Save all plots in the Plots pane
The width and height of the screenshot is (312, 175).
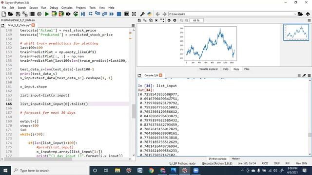[145, 20]
